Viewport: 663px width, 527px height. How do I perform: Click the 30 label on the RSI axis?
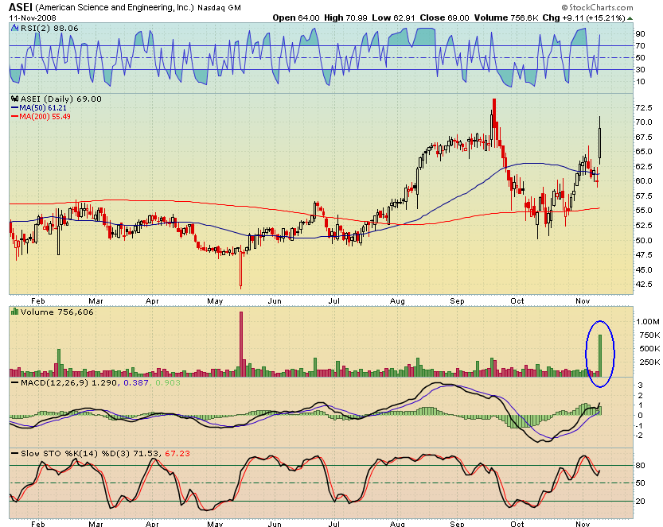click(x=640, y=70)
